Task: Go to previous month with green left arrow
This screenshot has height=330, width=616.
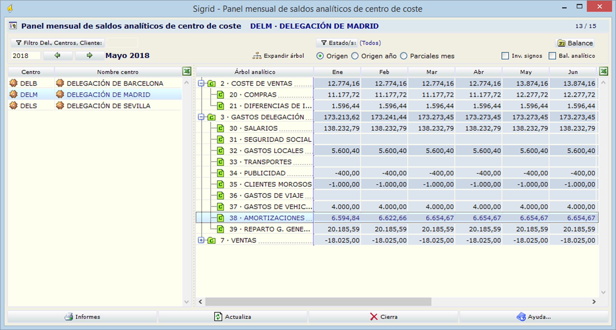Action: coord(58,55)
